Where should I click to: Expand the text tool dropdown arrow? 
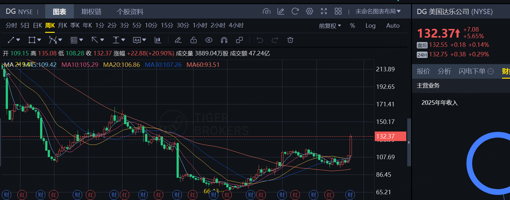click(144, 40)
